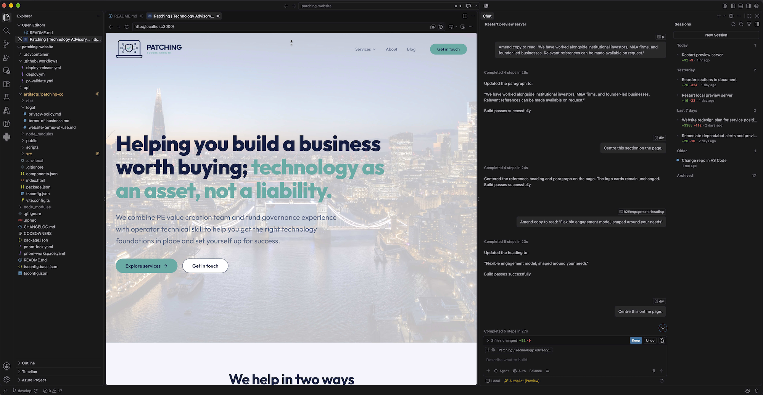This screenshot has height=395, width=763.
Task: Open Copilot status icon in status bar
Action: click(748, 391)
